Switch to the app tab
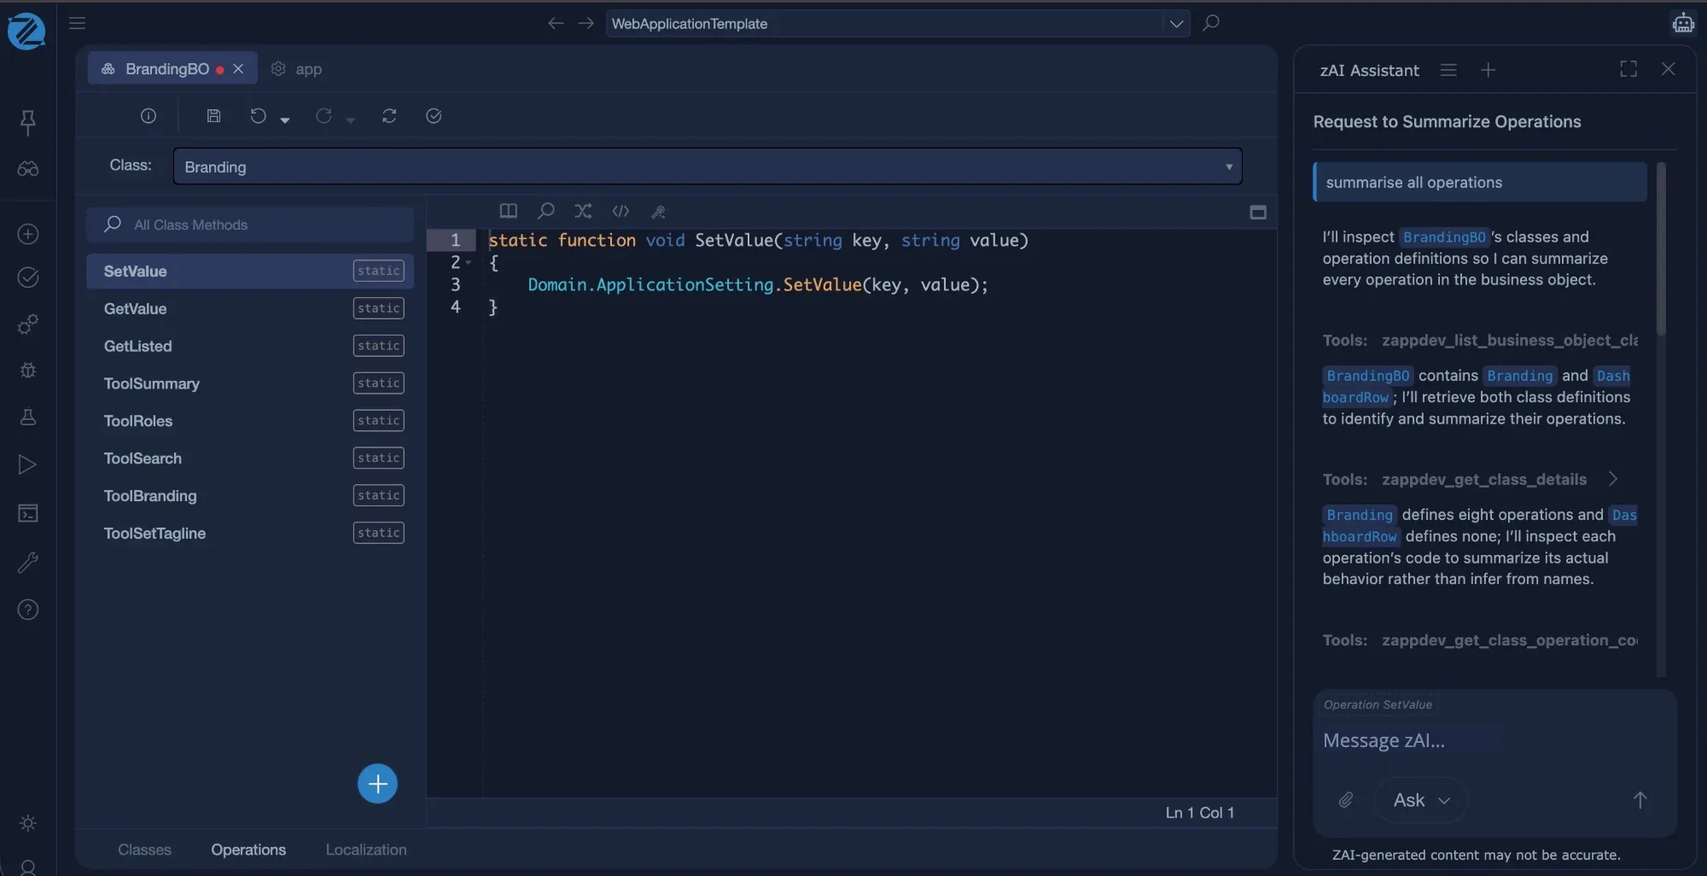 click(x=297, y=69)
